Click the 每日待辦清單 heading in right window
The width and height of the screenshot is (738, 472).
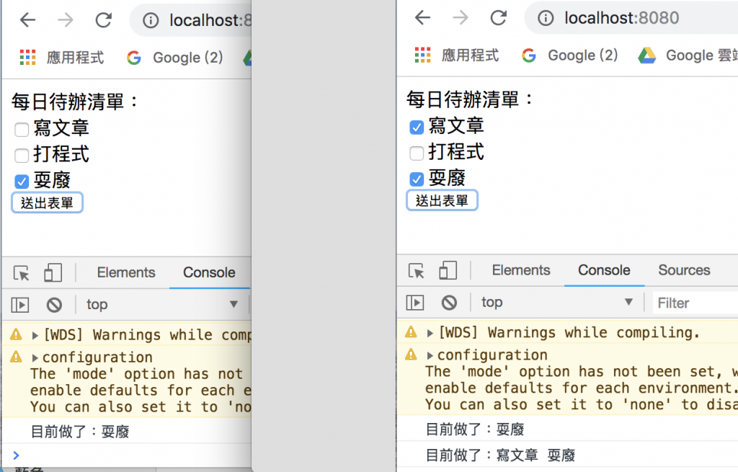[470, 99]
